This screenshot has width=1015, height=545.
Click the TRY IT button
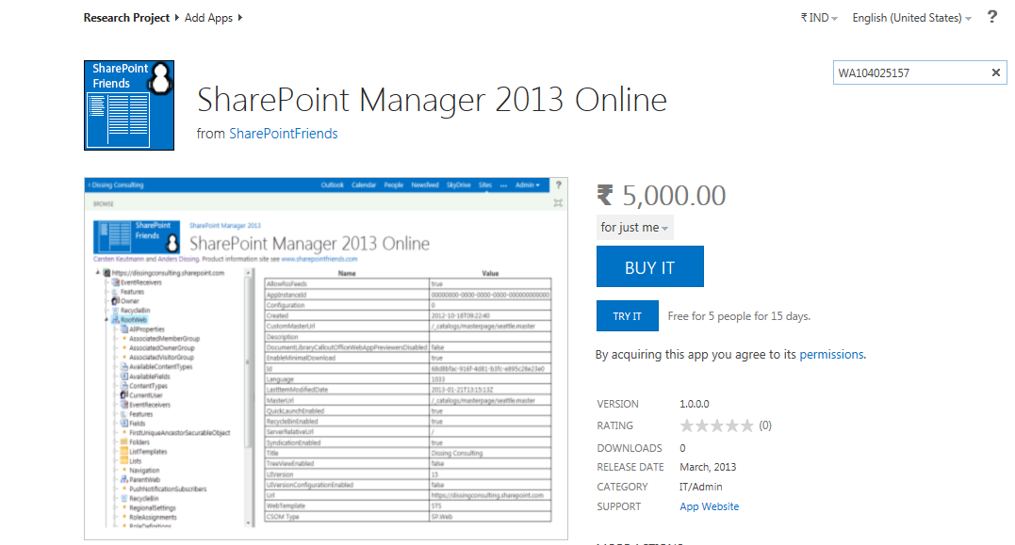click(628, 316)
